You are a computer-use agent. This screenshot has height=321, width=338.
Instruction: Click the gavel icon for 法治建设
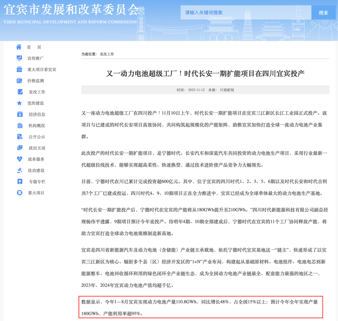tap(19, 170)
